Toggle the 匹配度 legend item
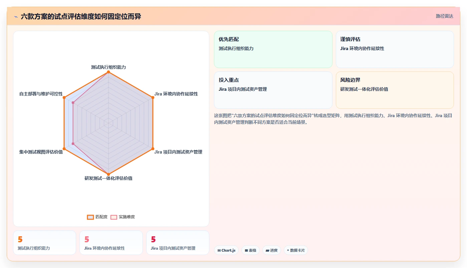Image resolution: width=467 pixels, height=268 pixels. 97,217
